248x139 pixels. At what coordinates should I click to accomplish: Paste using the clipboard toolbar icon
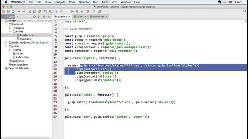40,11
